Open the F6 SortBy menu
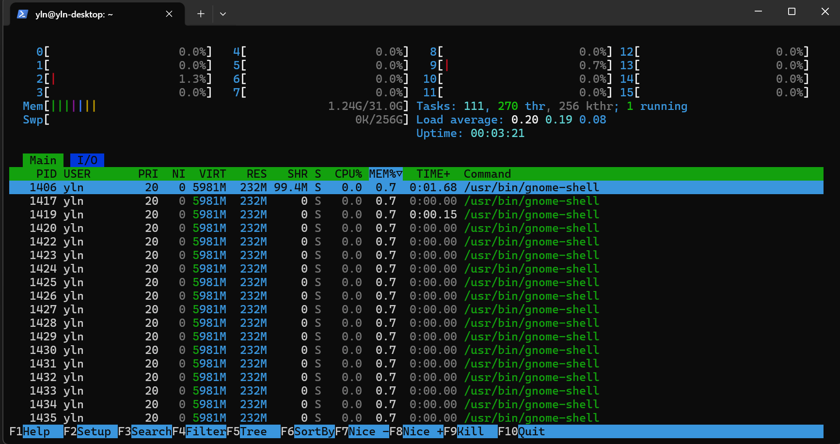 click(x=308, y=431)
